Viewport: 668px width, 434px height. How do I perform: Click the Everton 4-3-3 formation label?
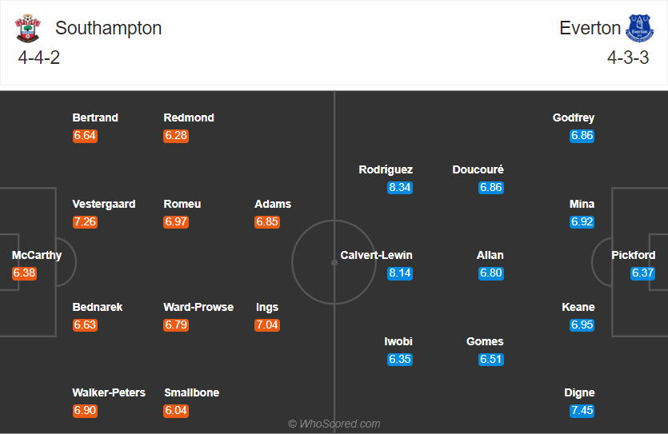click(628, 58)
